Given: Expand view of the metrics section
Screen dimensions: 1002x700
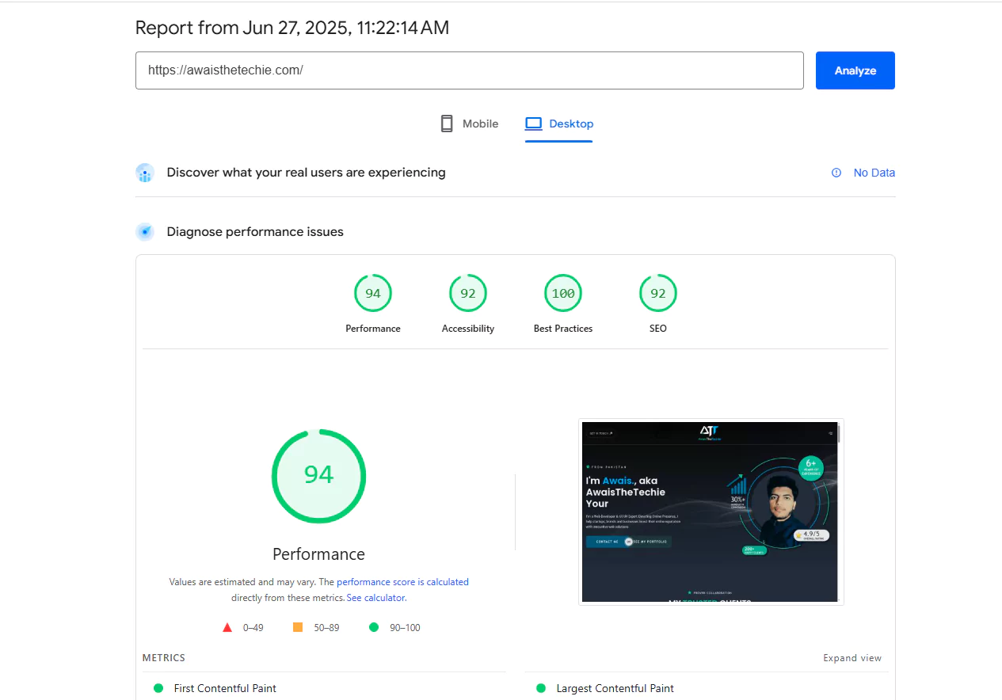Looking at the screenshot, I should 852,658.
